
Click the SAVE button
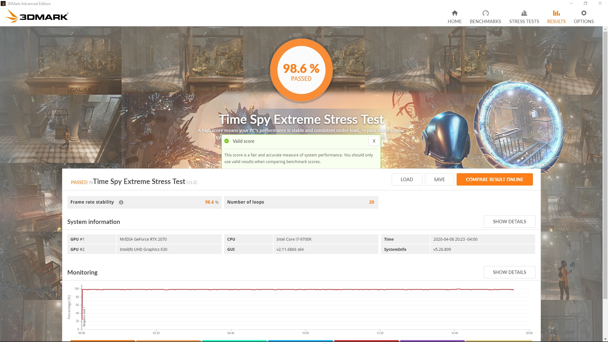[439, 180]
